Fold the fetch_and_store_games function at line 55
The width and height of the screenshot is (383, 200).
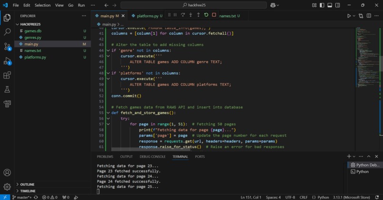(108, 113)
